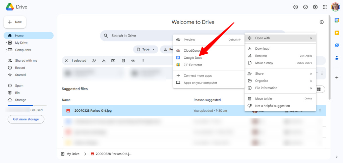Image resolution: width=343 pixels, height=163 pixels.
Task: Open the offline ready status icon
Action: tap(295, 7)
